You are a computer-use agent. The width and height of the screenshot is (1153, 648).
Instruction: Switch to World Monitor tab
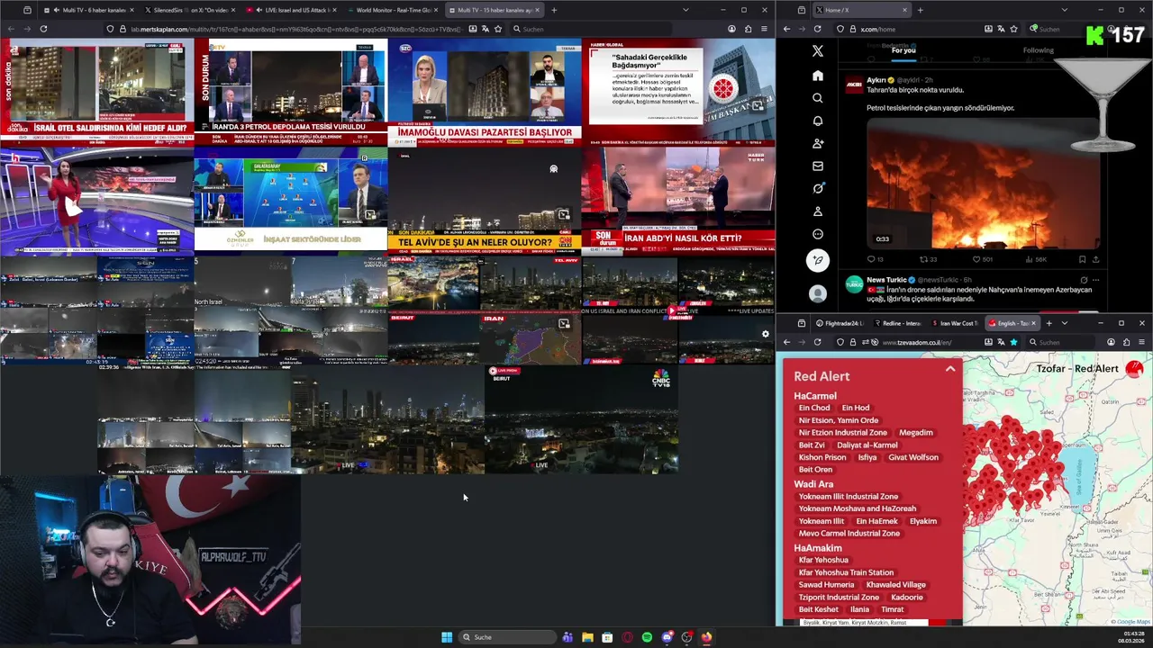click(393, 10)
